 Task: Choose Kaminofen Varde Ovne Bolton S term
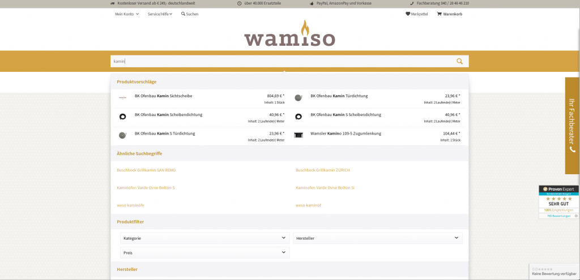146,188
